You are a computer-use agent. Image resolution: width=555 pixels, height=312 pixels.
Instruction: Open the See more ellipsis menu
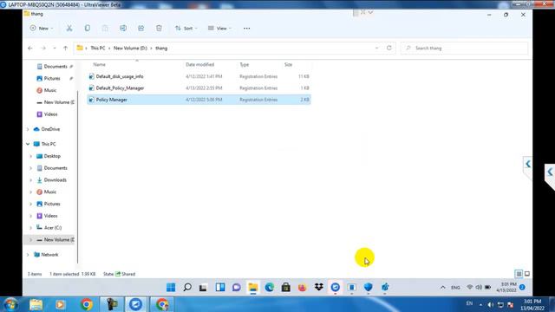point(246,29)
